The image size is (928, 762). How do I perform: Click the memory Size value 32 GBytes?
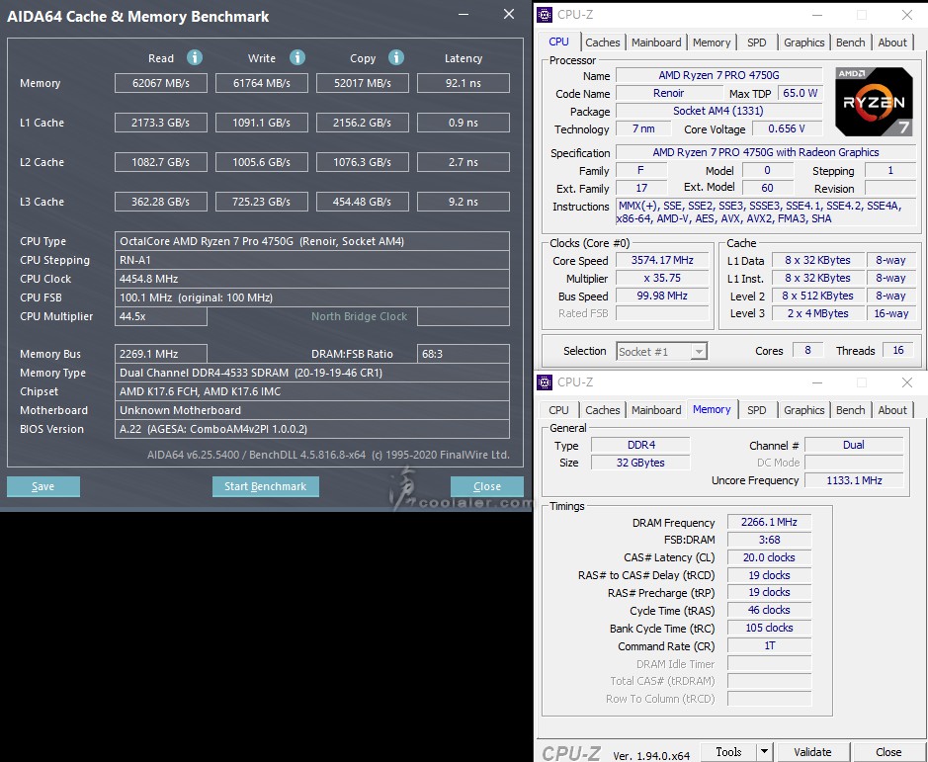(640, 463)
